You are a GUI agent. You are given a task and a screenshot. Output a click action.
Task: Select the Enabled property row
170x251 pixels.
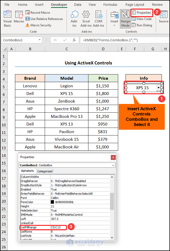coord(65,189)
